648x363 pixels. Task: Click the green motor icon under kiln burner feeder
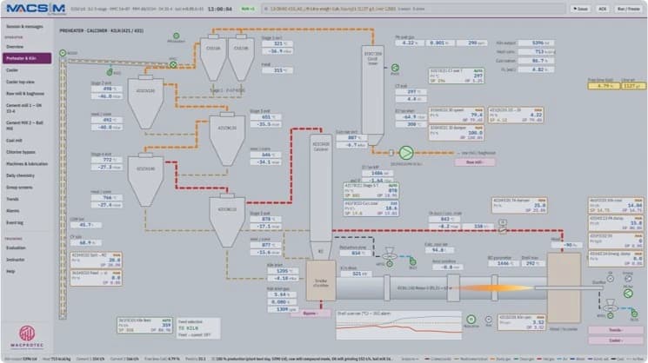pos(610,315)
